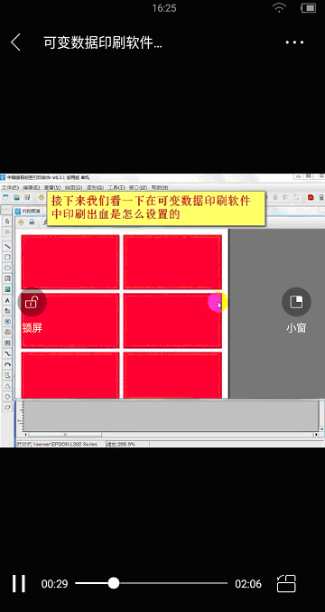Open the 小窗 mini-window mode
Viewport: 325px width, 612px height.
tap(296, 302)
